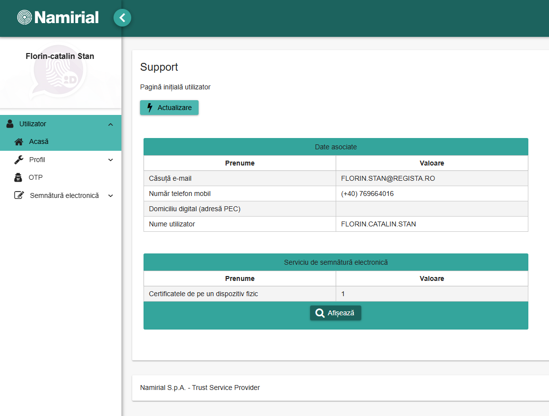Click the Florin-catalin Stan user name

(x=60, y=56)
